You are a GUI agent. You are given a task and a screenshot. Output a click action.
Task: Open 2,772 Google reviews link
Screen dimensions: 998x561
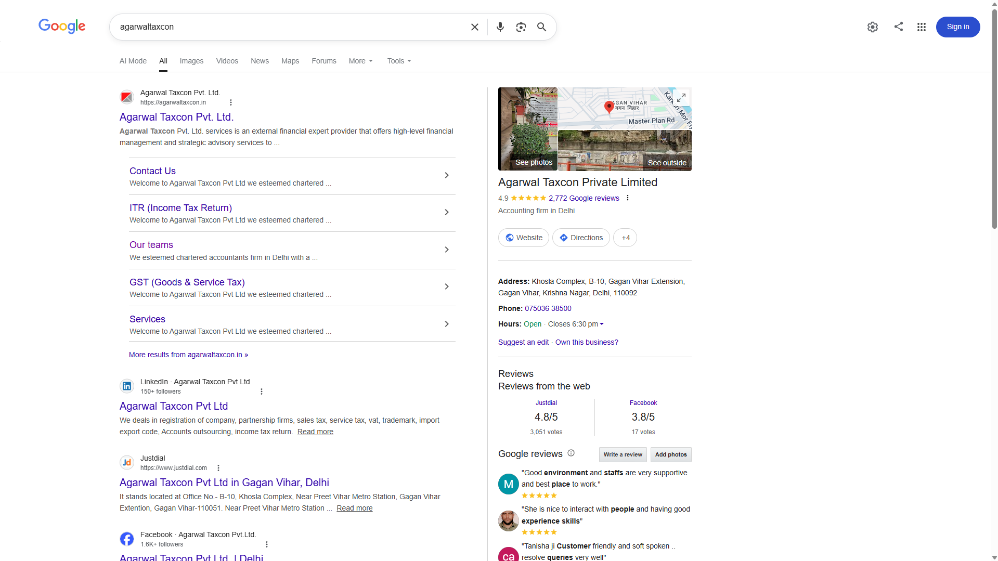tap(584, 198)
